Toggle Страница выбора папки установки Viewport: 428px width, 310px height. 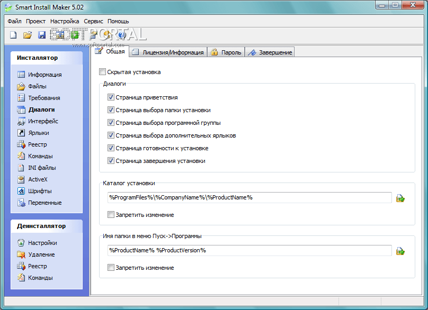[111, 110]
